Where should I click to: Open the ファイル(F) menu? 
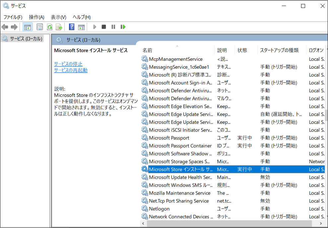(13, 17)
